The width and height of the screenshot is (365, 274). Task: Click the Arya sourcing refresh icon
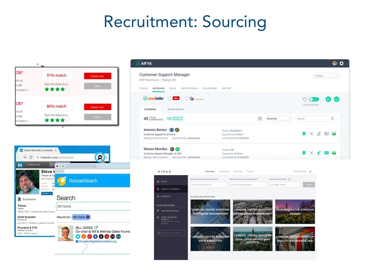[304, 99]
